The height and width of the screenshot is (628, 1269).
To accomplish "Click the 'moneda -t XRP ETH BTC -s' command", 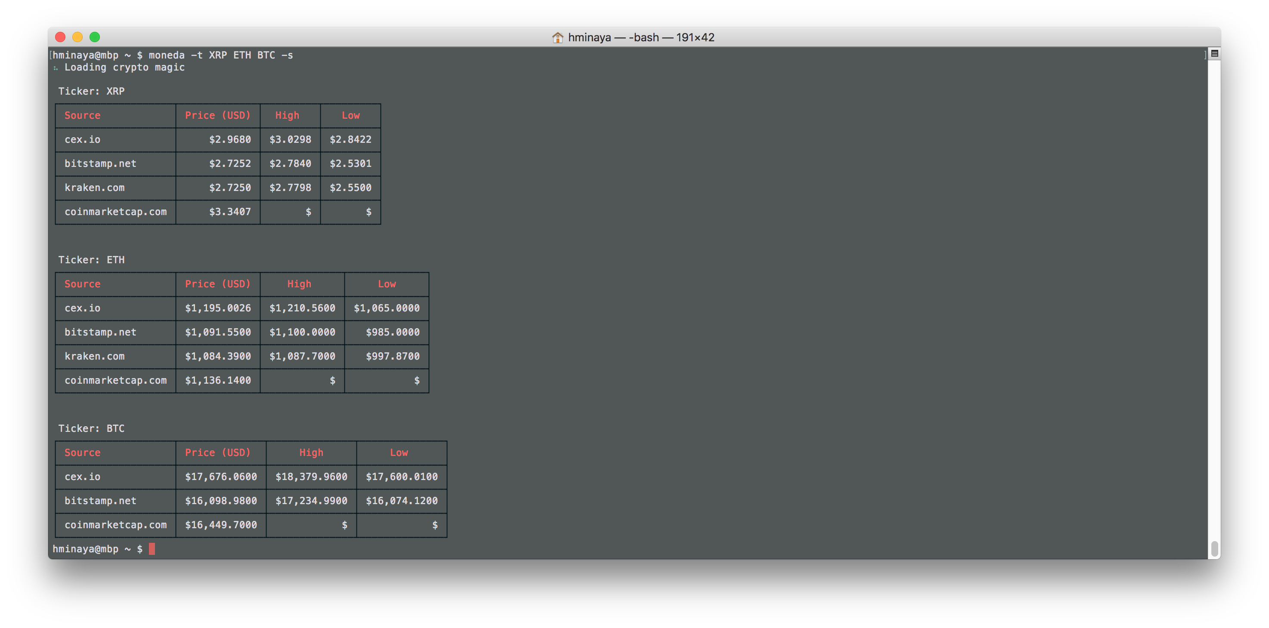I will (221, 55).
